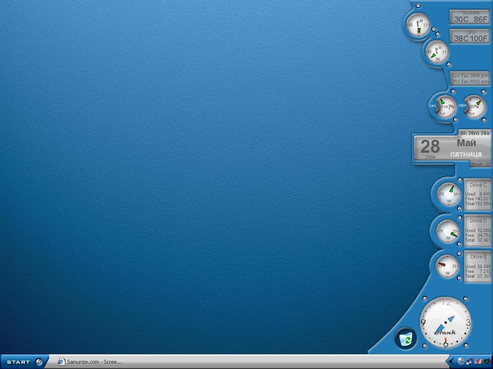Click the year 2004 label
This screenshot has height=369, width=493.
430,157
